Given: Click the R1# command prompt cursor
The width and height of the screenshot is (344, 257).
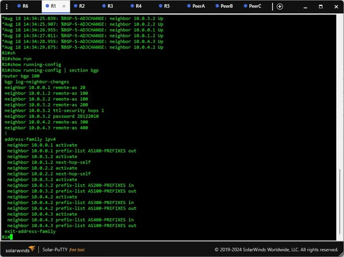Looking at the screenshot, I should click(x=11, y=237).
